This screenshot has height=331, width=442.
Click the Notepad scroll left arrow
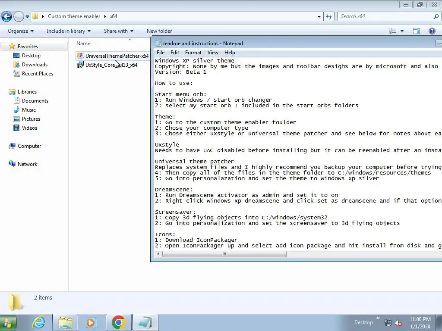pyautogui.click(x=158, y=254)
